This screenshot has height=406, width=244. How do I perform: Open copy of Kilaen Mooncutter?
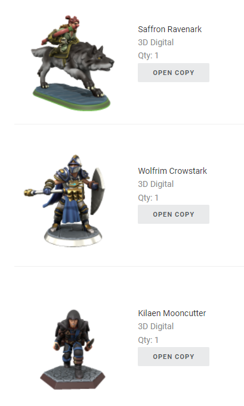(174, 356)
